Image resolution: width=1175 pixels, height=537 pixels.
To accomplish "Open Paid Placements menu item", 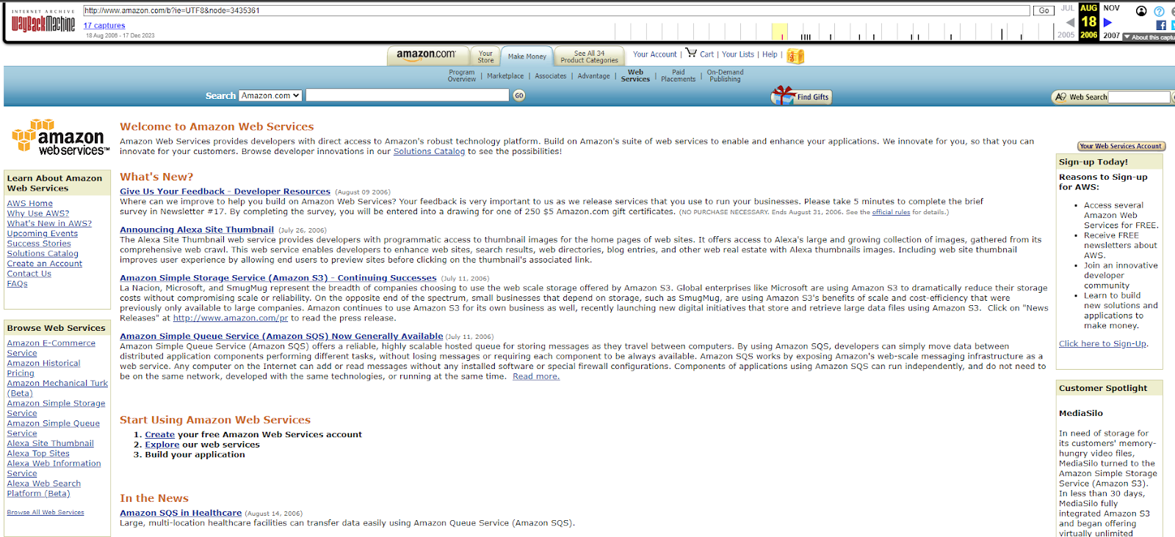I will [x=678, y=76].
